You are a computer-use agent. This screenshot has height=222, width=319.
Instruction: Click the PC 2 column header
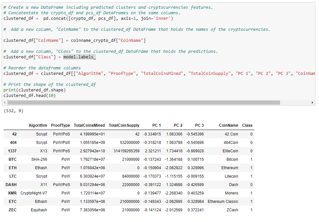point(178,125)
